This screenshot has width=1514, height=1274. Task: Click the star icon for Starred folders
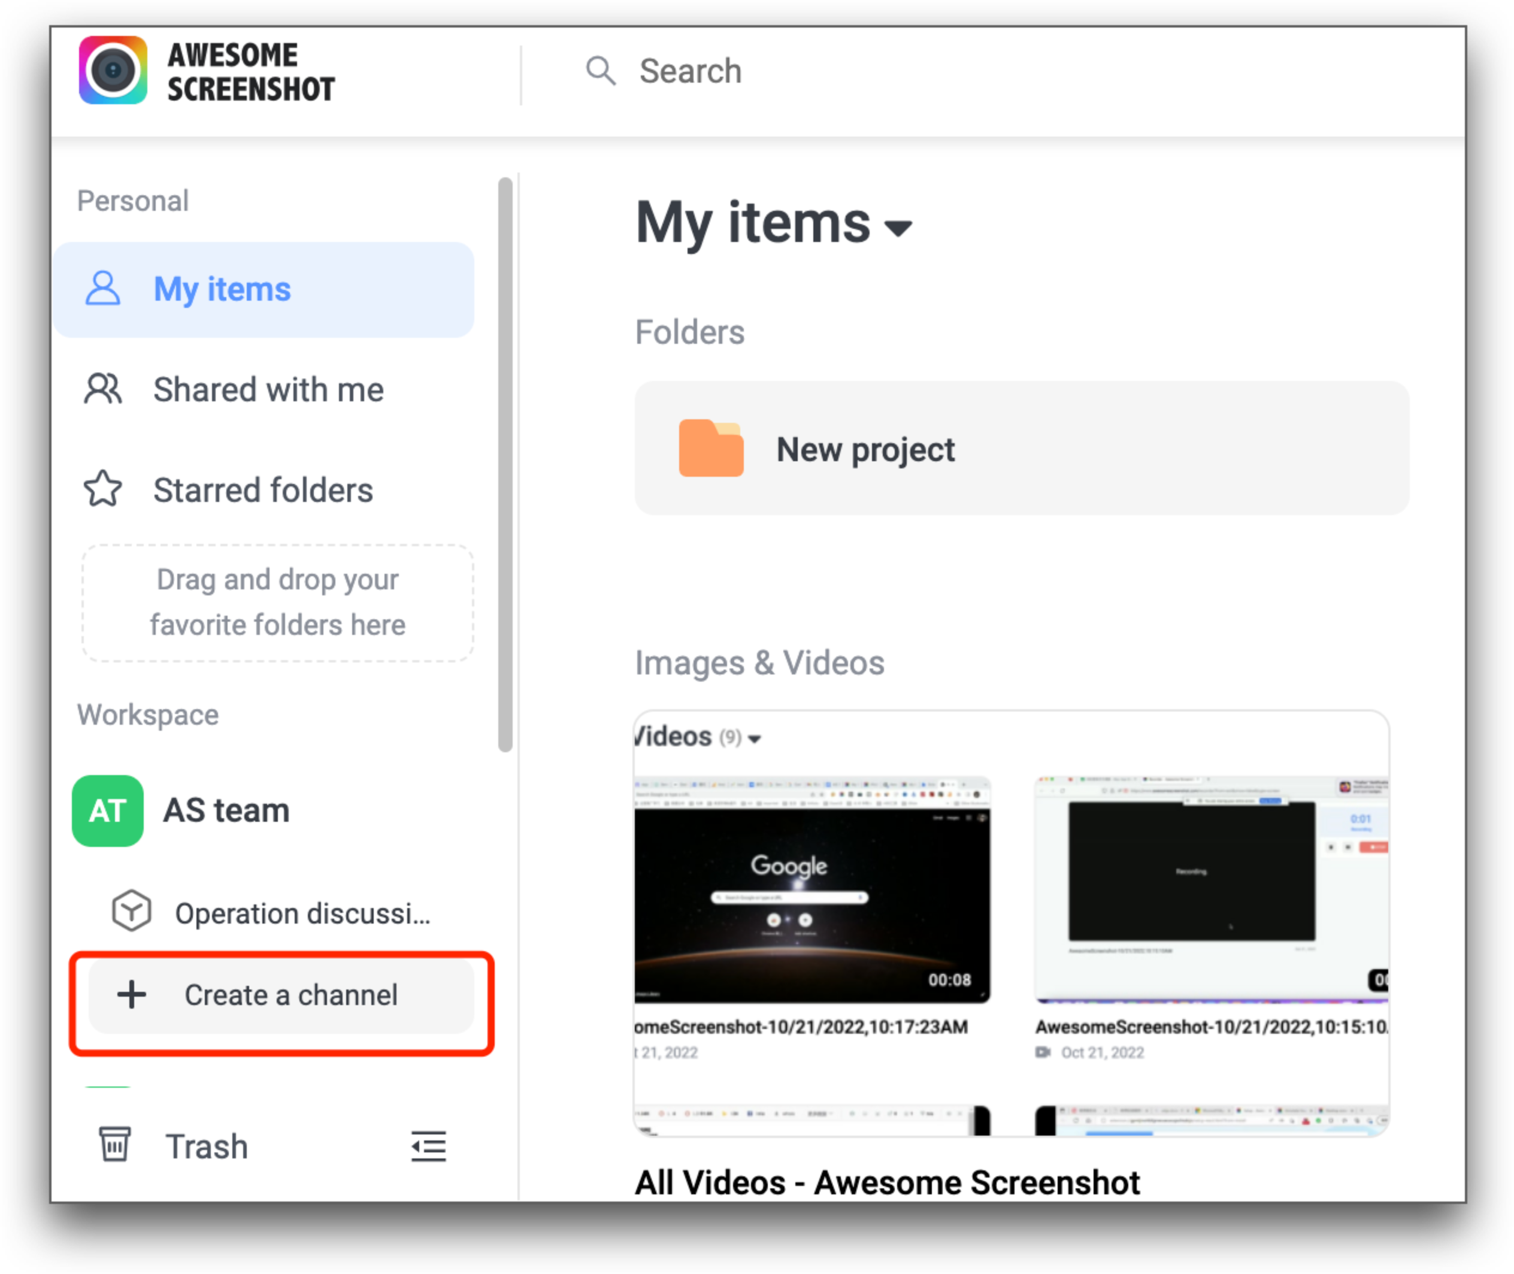pos(102,489)
